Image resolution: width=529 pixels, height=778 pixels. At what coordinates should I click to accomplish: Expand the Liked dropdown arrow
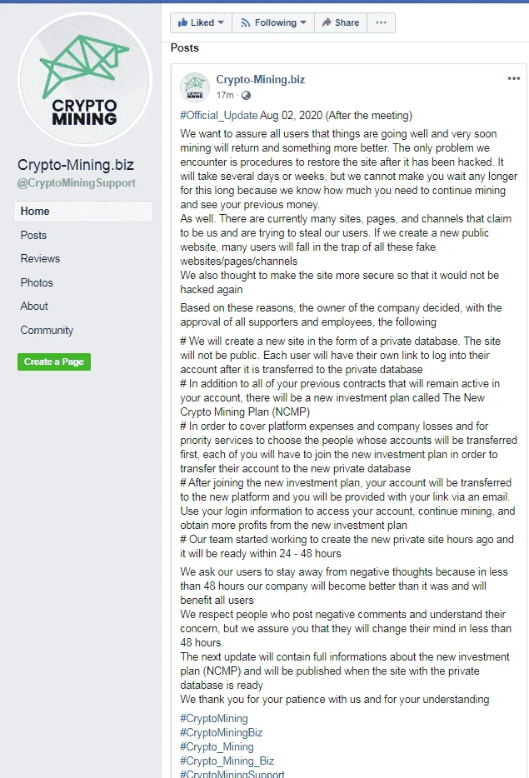pyautogui.click(x=221, y=22)
